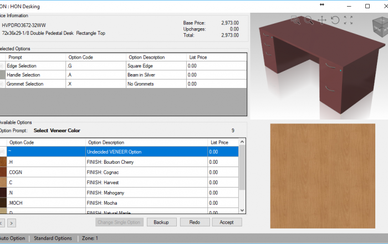This screenshot has width=388, height=244.
Task: Click the scroll up arrow in options list
Action: [x=242, y=142]
